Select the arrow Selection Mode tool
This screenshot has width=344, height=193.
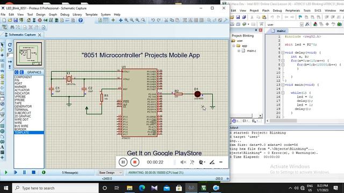2,44
